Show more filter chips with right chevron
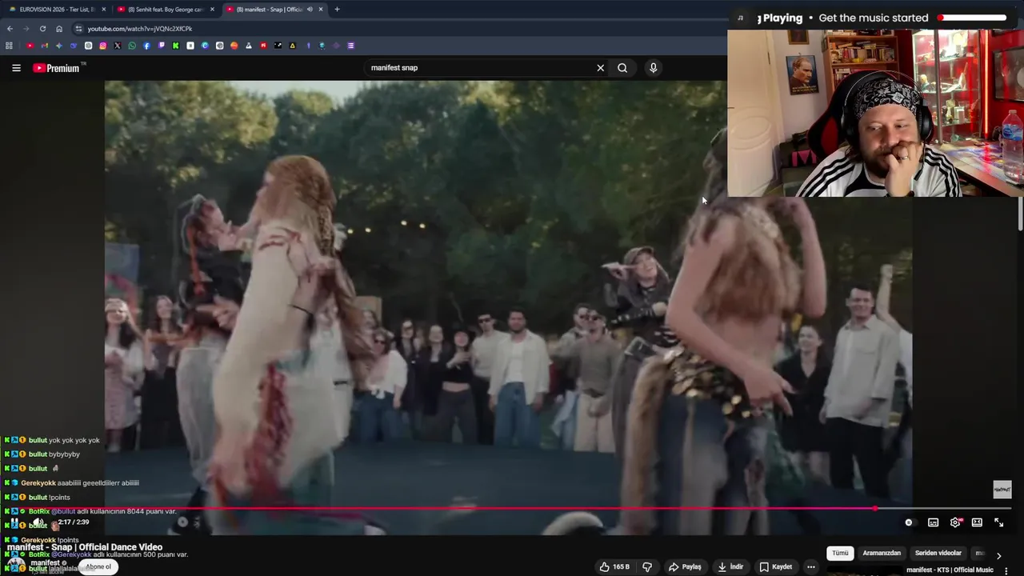Screen dimensions: 1024x576 [998, 555]
